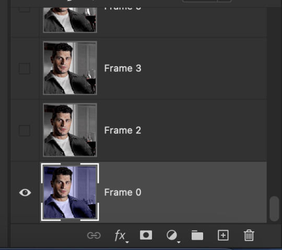
Task: Create a new group folder
Action: pos(197,235)
